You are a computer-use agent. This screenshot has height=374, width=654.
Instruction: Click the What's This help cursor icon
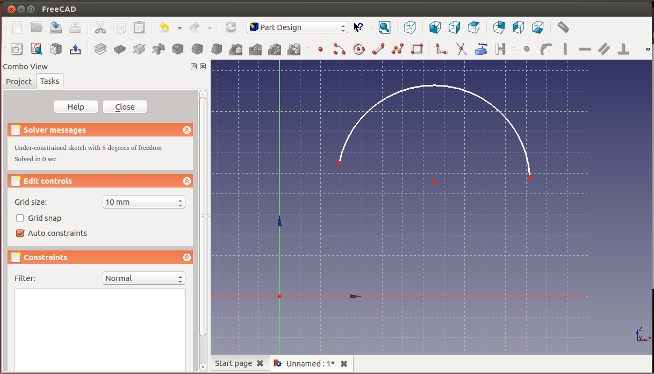358,27
